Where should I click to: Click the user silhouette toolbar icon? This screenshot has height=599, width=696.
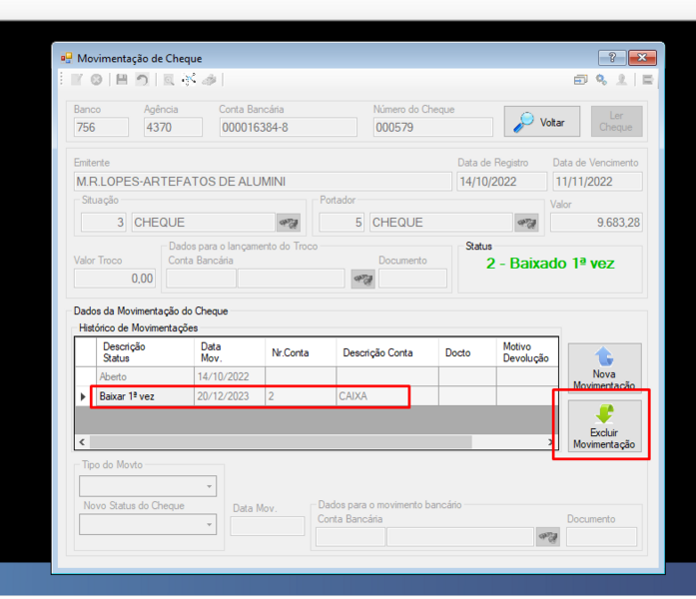(622, 80)
